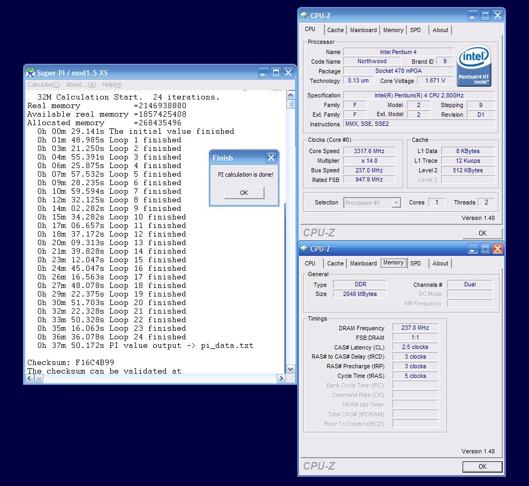
Task: Maximize the Super PI window
Action: [276, 72]
